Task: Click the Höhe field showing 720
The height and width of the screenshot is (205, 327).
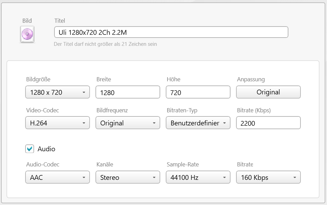Action: 198,92
